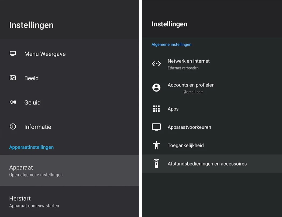Click the apps grid icon

156,109
